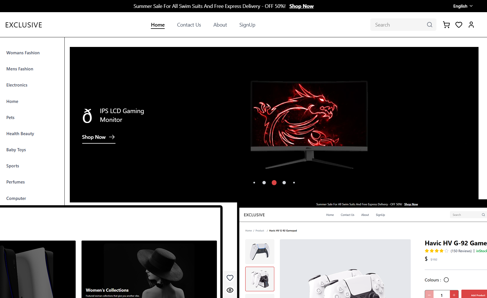Image resolution: width=487 pixels, height=298 pixels.
Task: Click the gaming monitor image on the banner
Action: point(309,125)
